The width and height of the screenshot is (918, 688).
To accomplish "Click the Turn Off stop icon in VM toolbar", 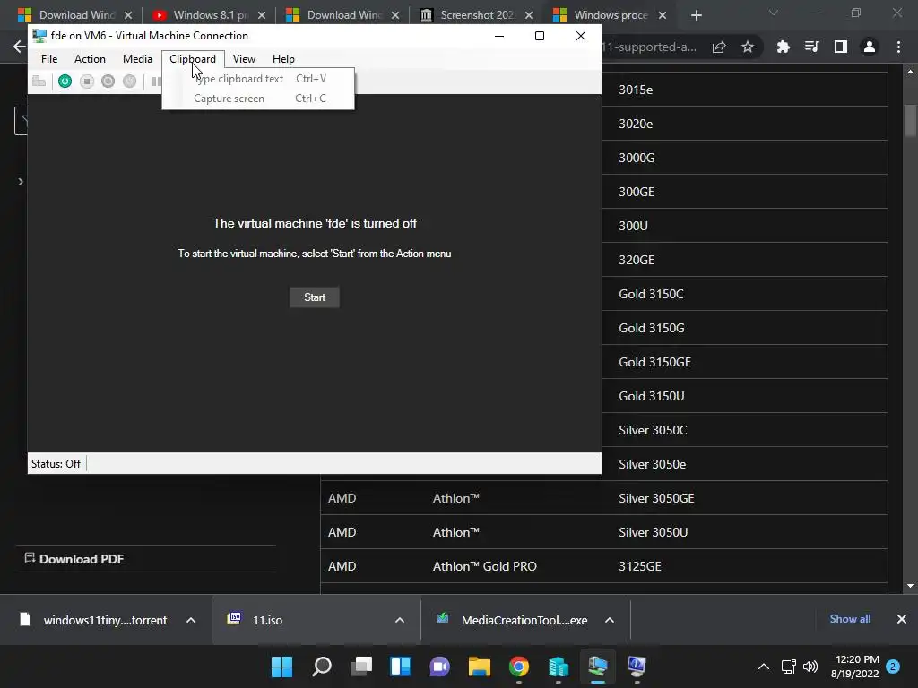I will click(x=87, y=82).
